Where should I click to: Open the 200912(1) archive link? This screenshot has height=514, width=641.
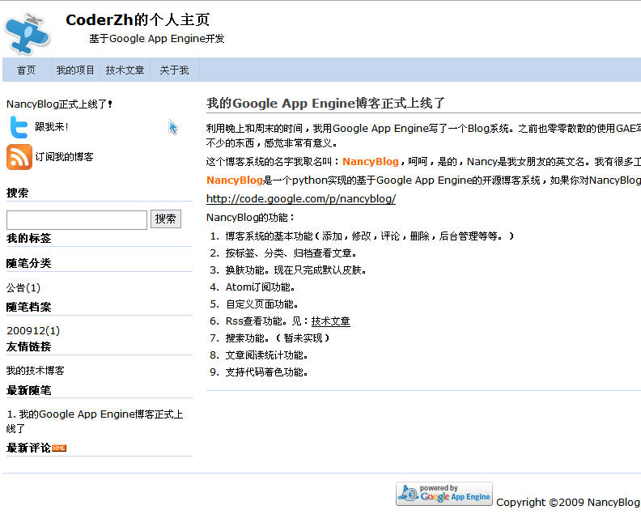tap(33, 330)
